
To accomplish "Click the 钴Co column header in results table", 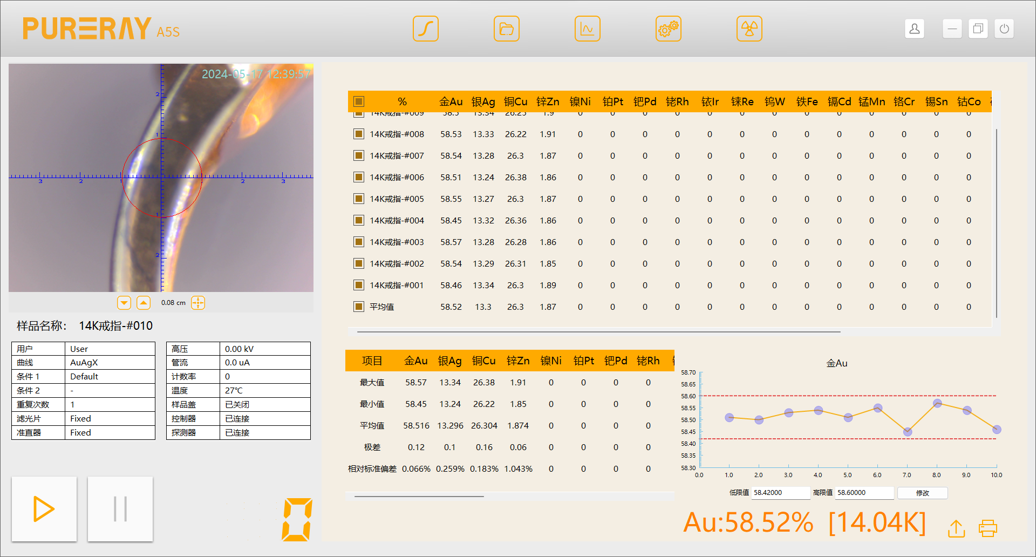I will click(x=969, y=101).
